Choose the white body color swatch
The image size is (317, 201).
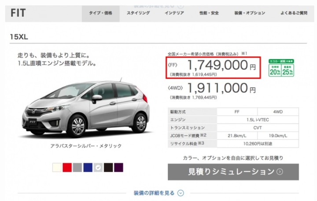coord(57,168)
